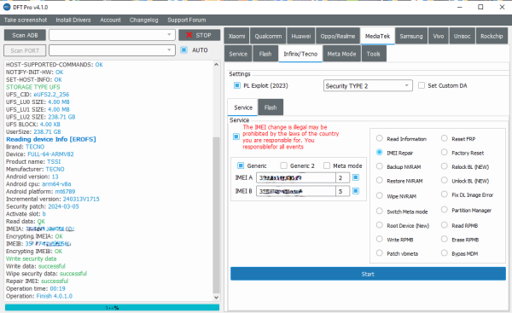Open the Support Forum menu
This screenshot has width=512, height=313.
coord(186,20)
